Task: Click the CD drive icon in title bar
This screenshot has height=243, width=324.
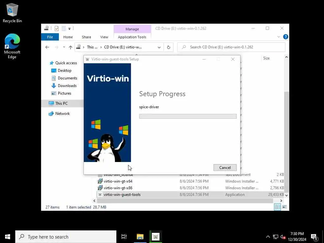Action: coord(46,28)
